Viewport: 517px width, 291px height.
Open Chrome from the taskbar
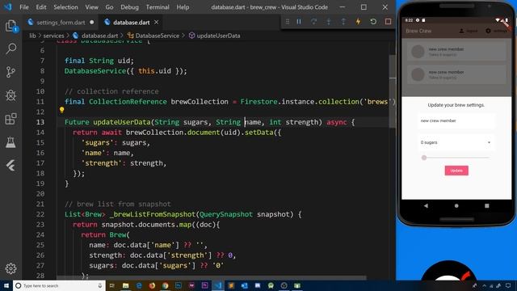[x=165, y=285]
